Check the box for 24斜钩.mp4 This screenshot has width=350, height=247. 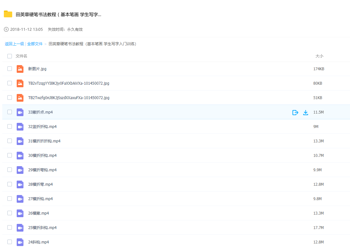[x=10, y=242]
